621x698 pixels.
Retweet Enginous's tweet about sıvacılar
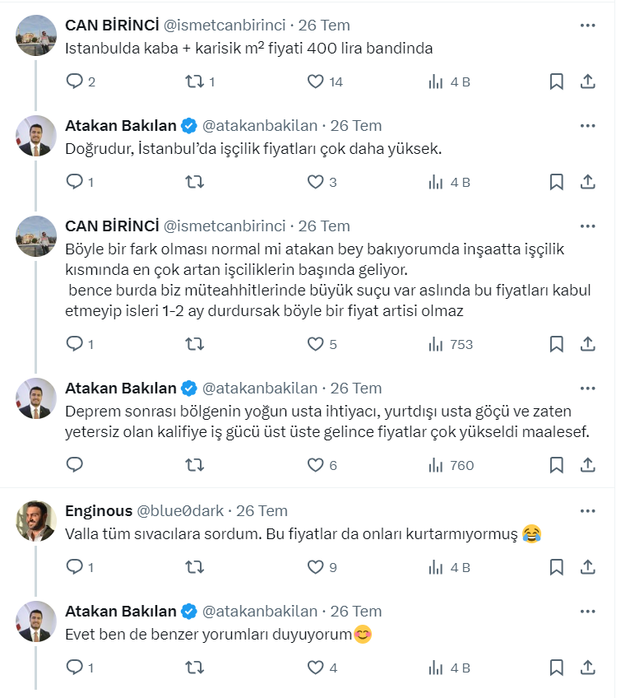coord(194,566)
